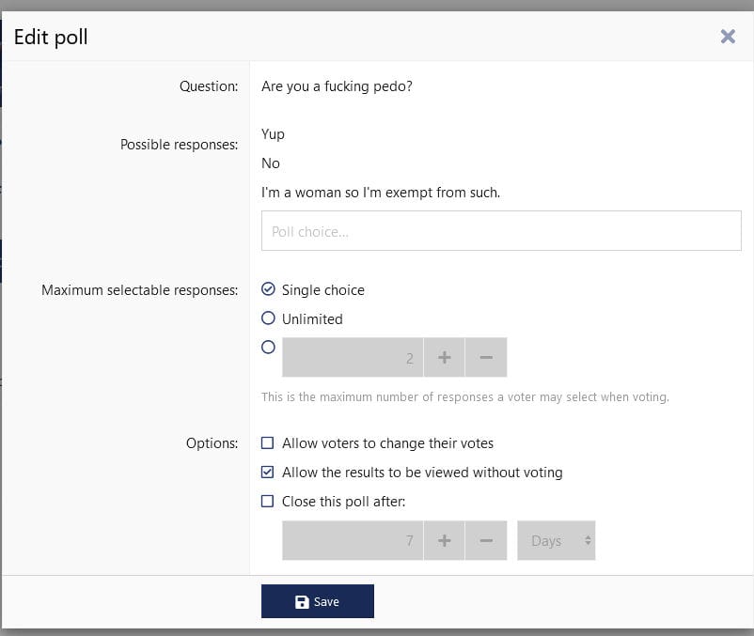Choose the Unlimited responses option
The height and width of the screenshot is (636, 754).
coord(268,318)
